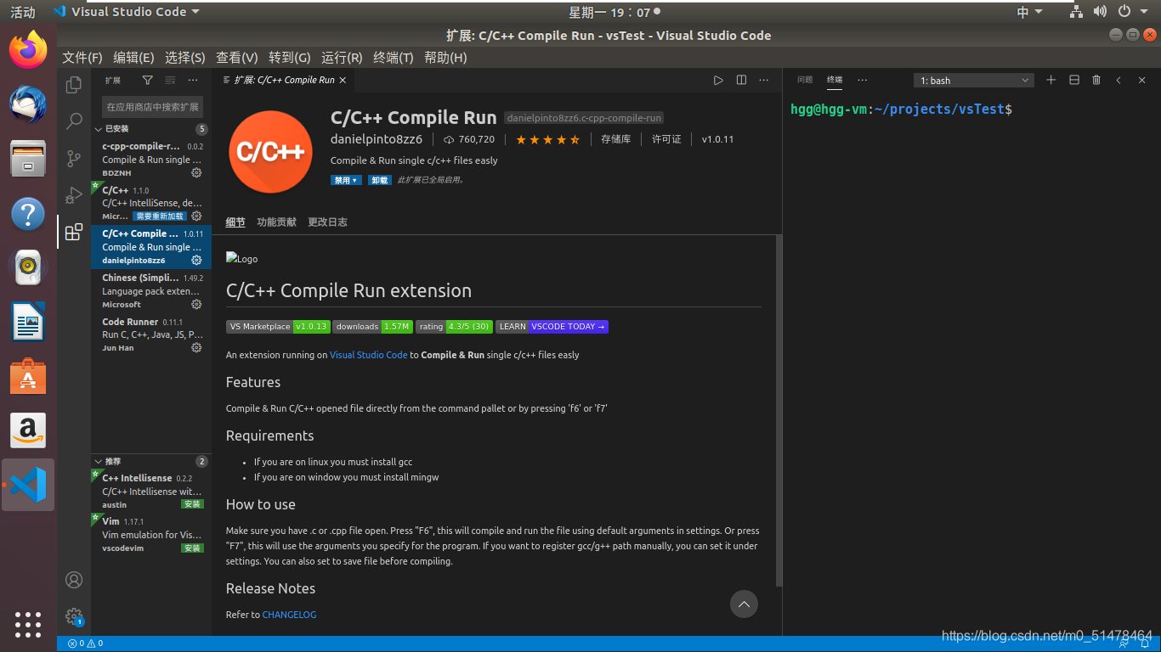Image resolution: width=1161 pixels, height=652 pixels.
Task: Open the Explorer view in activity bar
Action: [x=74, y=84]
